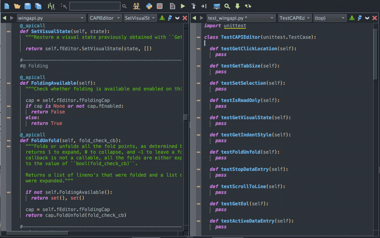Open the TestCAPIEd class dropdown

(295, 18)
